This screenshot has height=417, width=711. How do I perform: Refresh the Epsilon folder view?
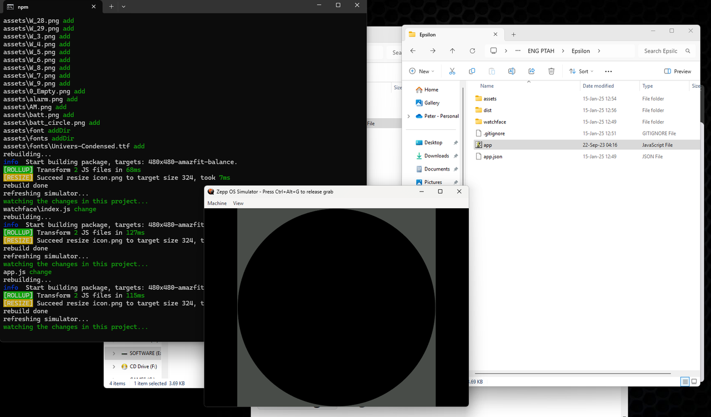coord(472,51)
